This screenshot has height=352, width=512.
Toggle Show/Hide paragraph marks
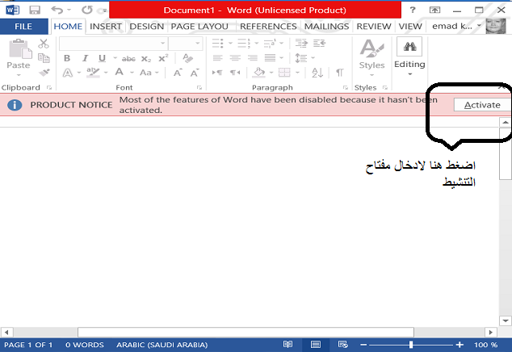[340, 72]
